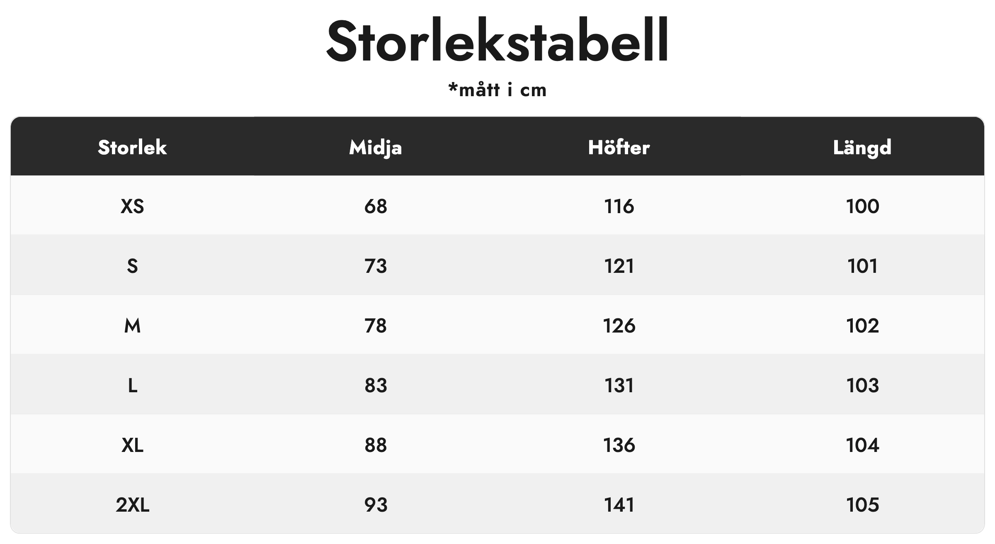Select waist value 93 in 2XL row
Viewport: 995px width, 544px height.
[x=376, y=505]
